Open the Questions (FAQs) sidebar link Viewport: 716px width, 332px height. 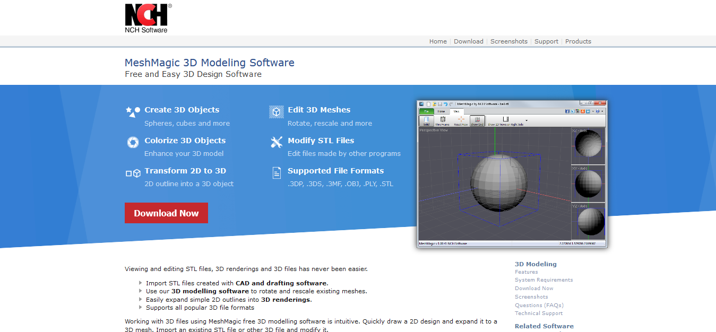click(539, 305)
